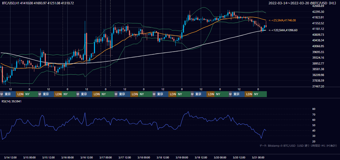Viewport: 340px width, 160px height.
Task: Click the 3/18 00:00 time axis label
Action: pyautogui.click(x=144, y=157)
